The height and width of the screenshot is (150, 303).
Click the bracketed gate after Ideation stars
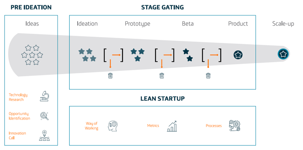pos(113,56)
